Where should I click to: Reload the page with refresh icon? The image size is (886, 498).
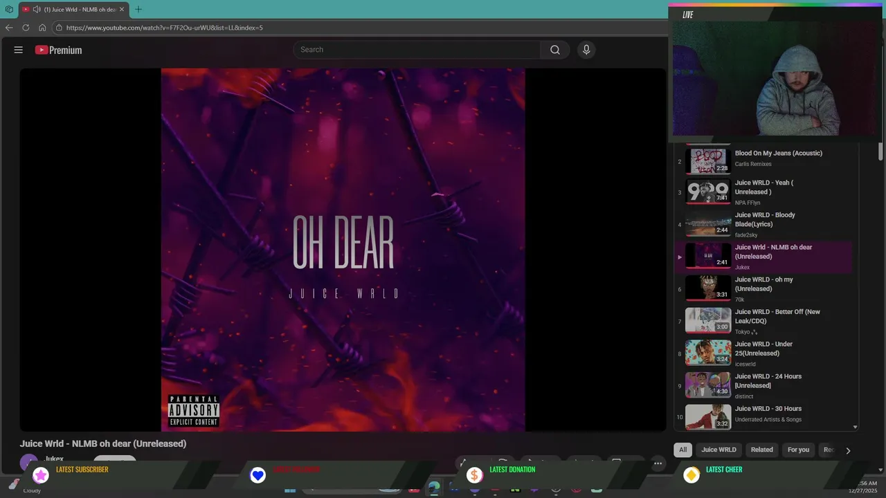26,28
